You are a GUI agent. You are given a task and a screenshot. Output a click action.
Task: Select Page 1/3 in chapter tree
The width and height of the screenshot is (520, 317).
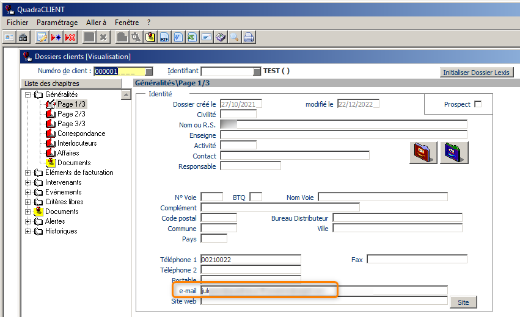[x=71, y=104]
